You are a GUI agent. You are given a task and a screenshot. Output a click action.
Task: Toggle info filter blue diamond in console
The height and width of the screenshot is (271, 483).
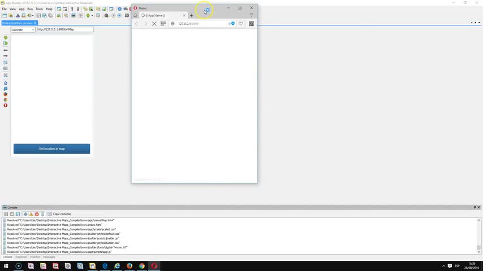25,214
